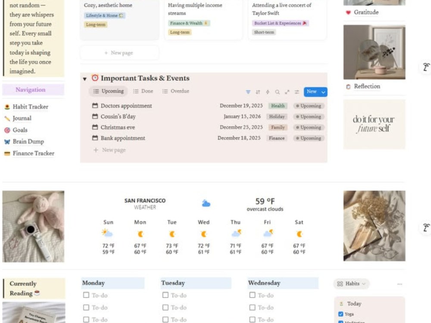Click the butterfly icon next to Brain Dump
The height and width of the screenshot is (323, 431).
click(7, 142)
